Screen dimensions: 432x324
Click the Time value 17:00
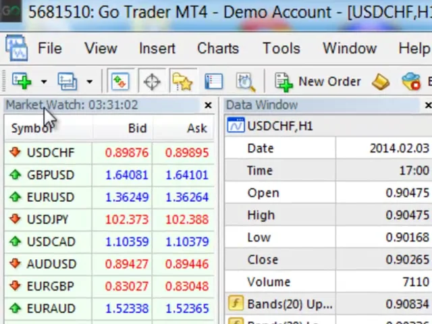[414, 171]
